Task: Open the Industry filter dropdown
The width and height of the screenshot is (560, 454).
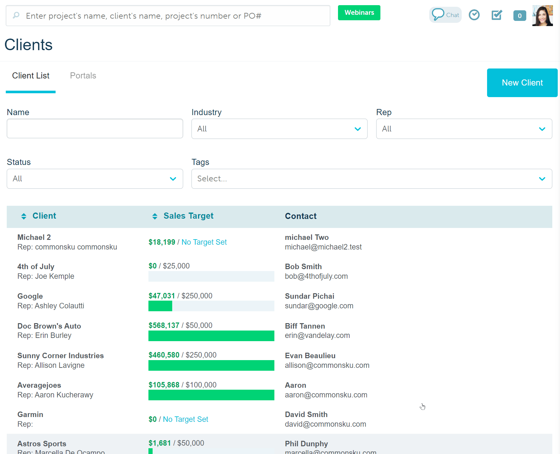Action: (x=279, y=129)
